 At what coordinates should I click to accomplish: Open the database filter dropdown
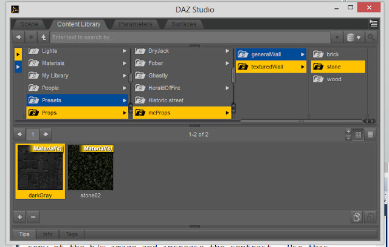[x=354, y=38]
